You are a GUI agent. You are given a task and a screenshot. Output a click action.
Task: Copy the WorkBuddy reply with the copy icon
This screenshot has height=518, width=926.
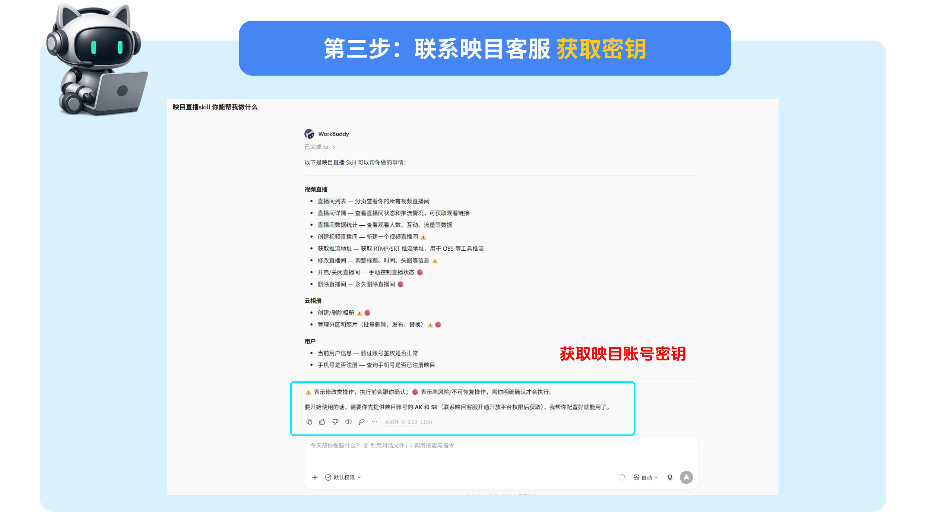309,422
